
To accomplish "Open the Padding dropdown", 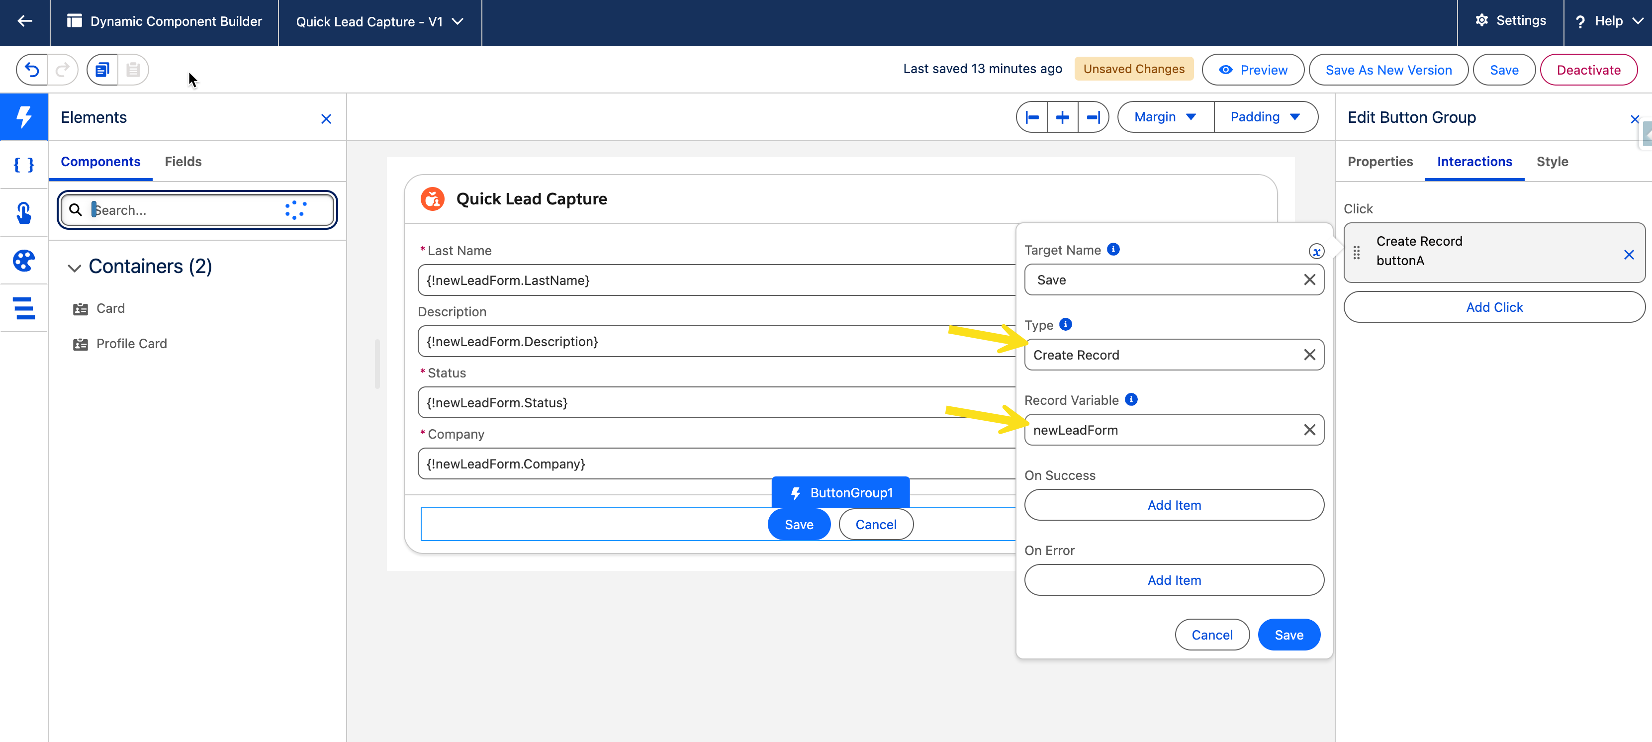I will pyautogui.click(x=1265, y=117).
